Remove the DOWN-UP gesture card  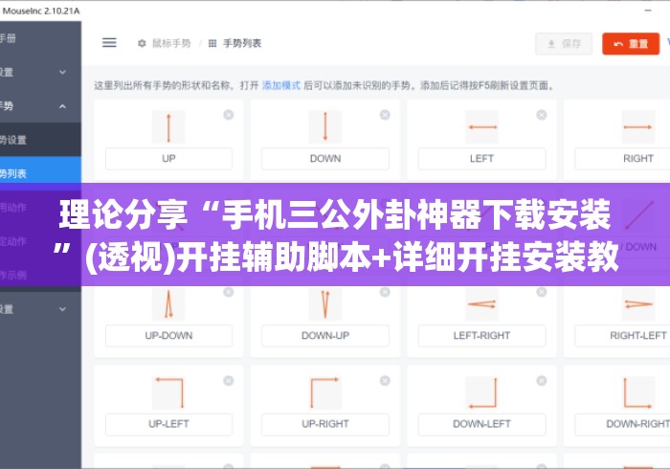point(385,292)
